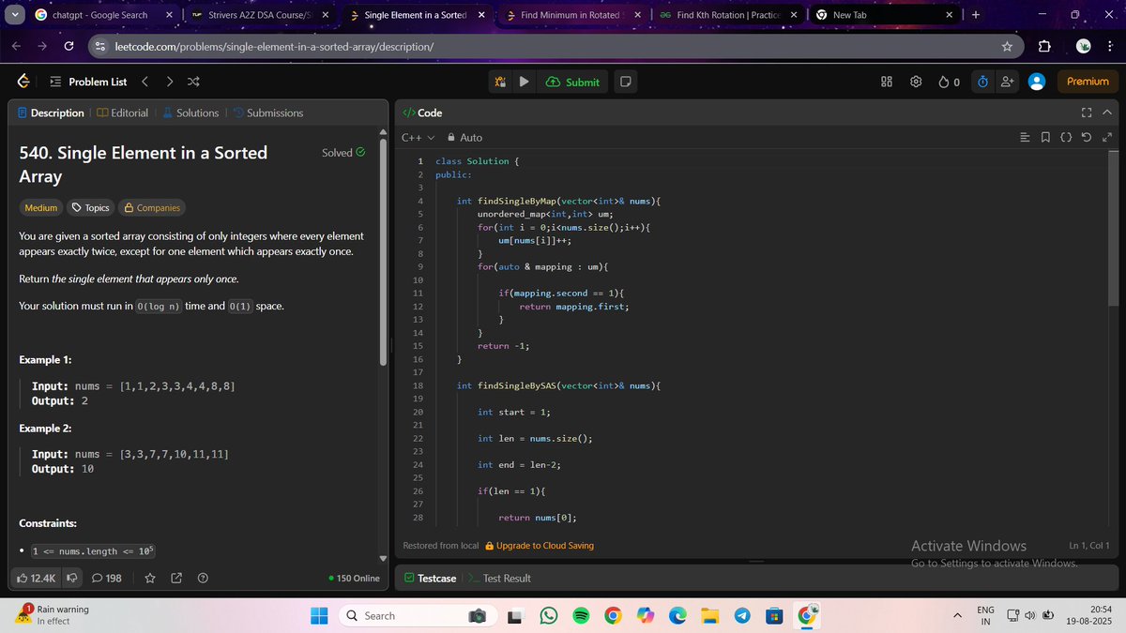Dislike the problem thumbs down
Screen dimensions: 1126x633
point(72,578)
